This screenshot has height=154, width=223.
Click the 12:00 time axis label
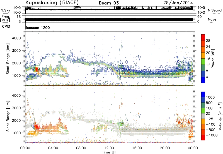(109, 148)
